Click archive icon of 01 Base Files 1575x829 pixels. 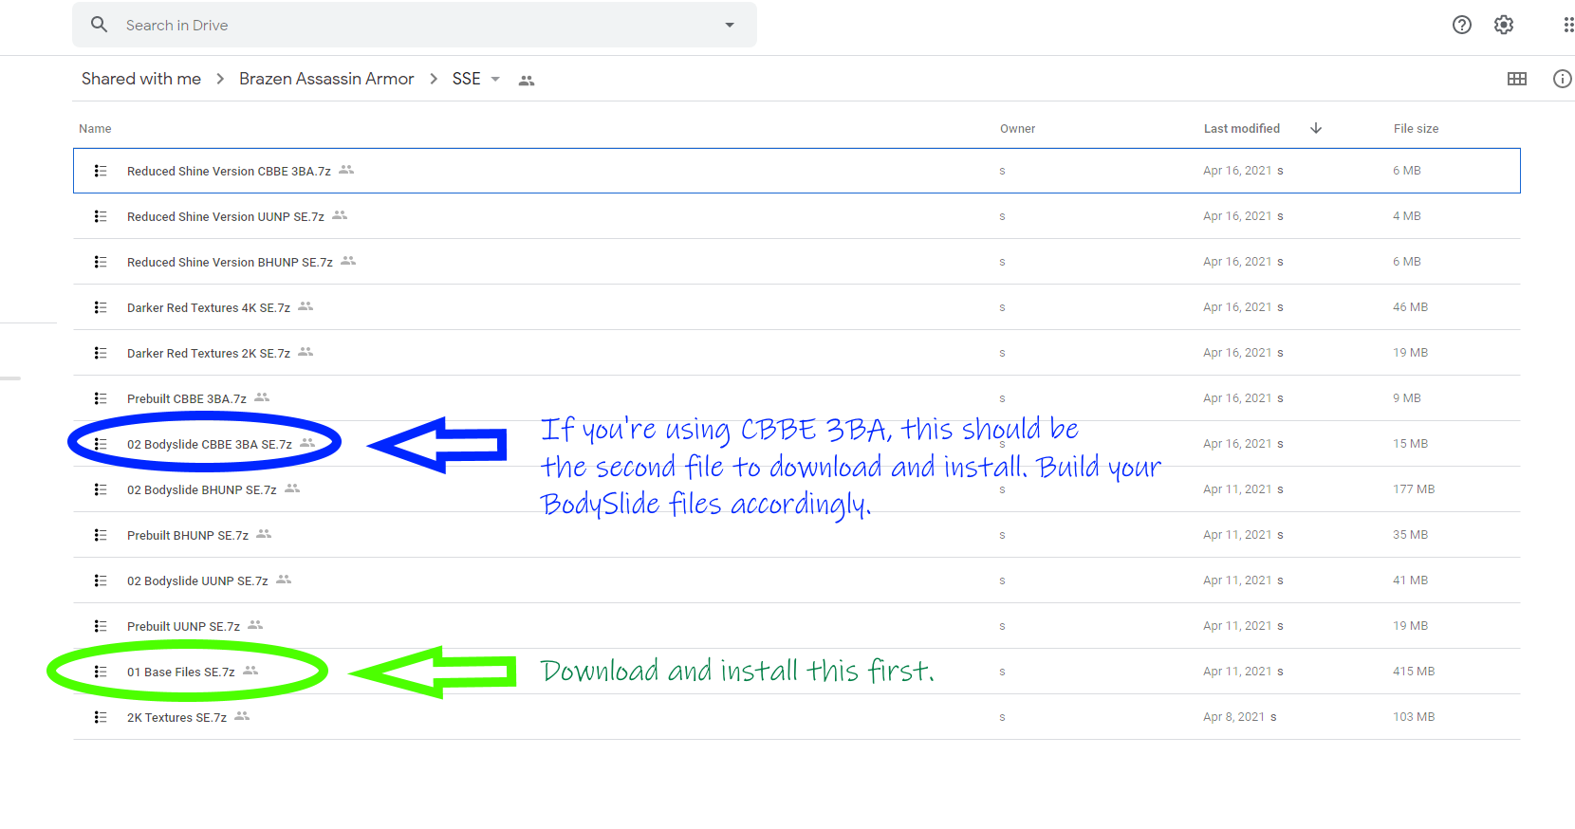[101, 672]
